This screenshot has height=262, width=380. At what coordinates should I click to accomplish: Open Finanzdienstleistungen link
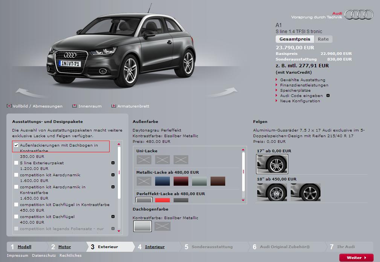point(304,85)
